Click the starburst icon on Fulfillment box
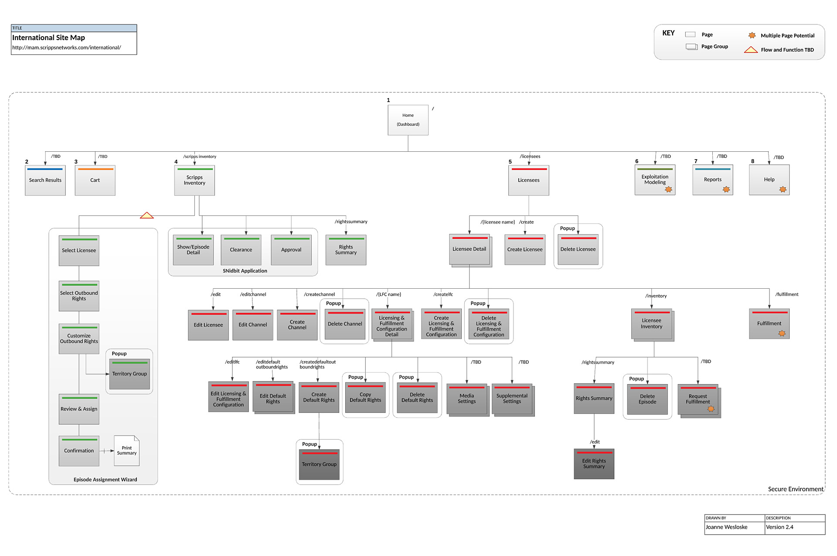The height and width of the screenshot is (556, 837). tap(782, 333)
